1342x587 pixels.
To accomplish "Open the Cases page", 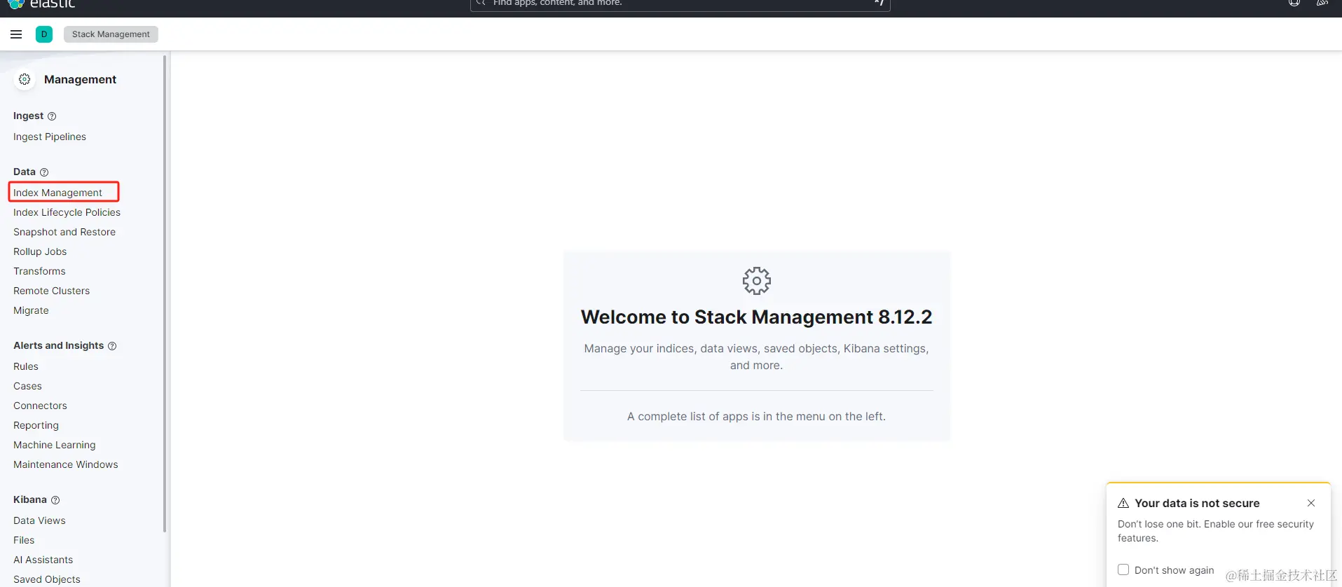I will point(27,386).
